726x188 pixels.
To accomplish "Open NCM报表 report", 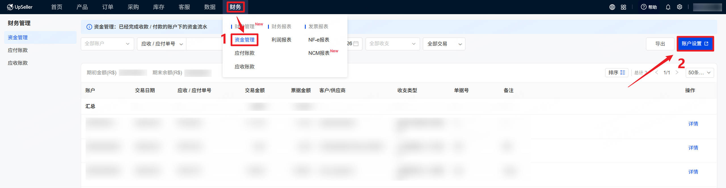I will 319,53.
